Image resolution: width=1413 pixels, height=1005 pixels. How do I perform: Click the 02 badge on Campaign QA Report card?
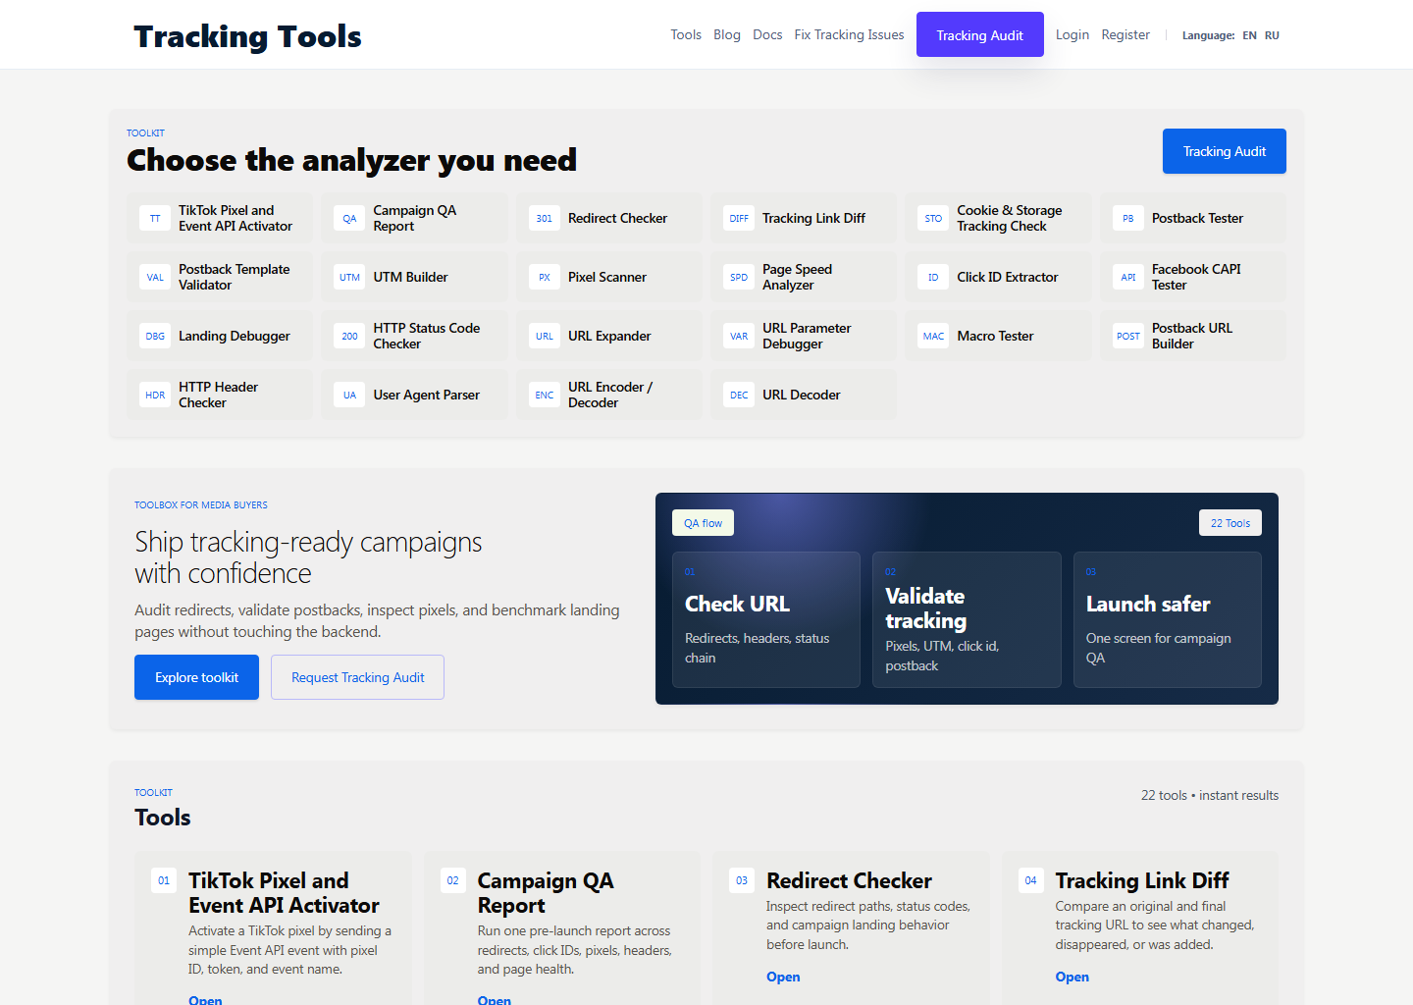pos(452,880)
